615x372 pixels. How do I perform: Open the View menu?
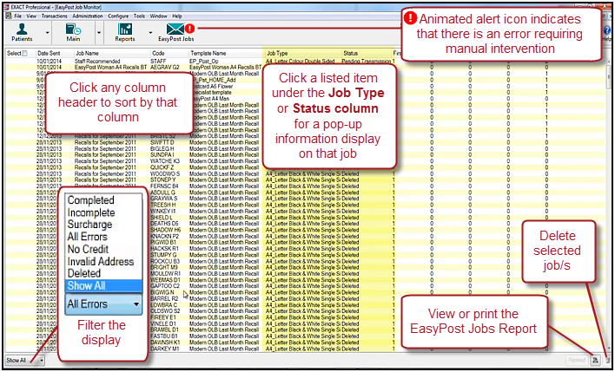(x=31, y=16)
